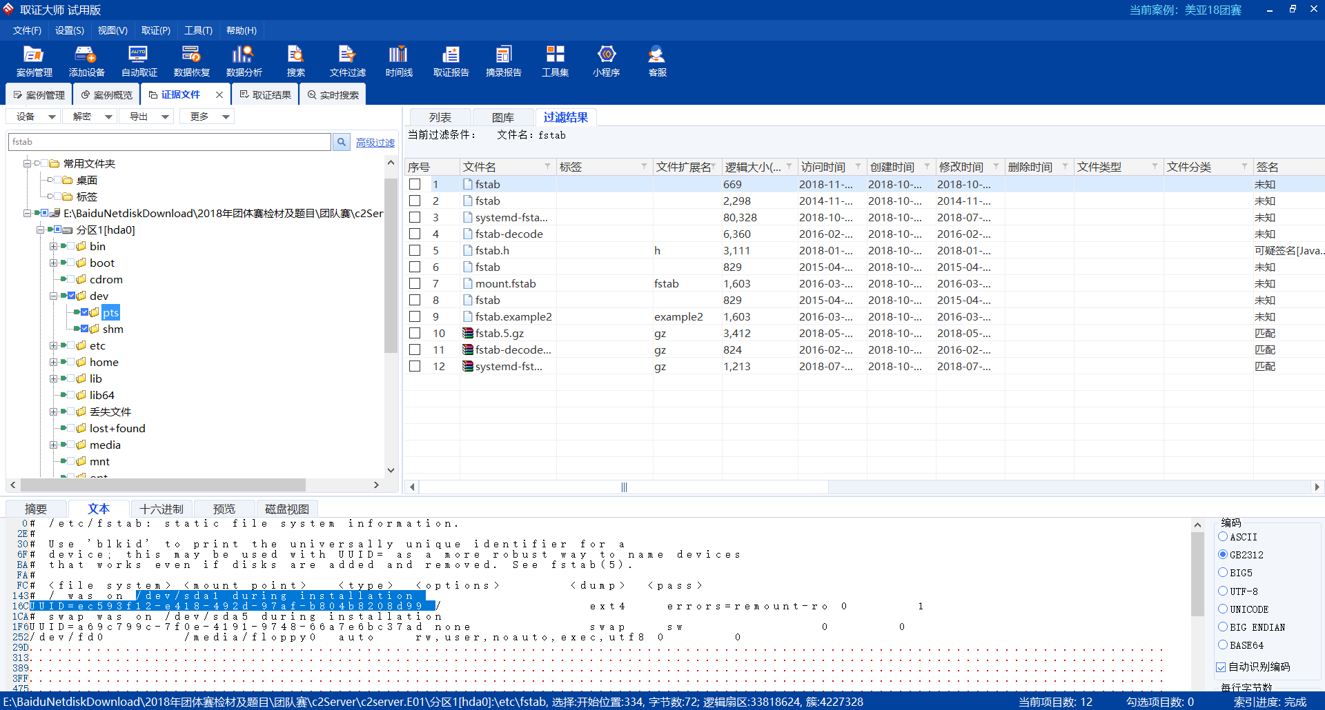The image size is (1325, 710).
Task: Expand the lib folder node
Action: 53,378
